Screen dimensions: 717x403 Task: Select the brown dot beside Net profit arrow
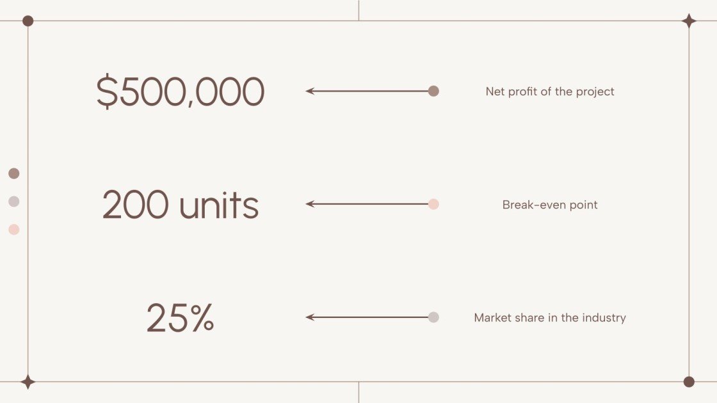click(x=433, y=91)
